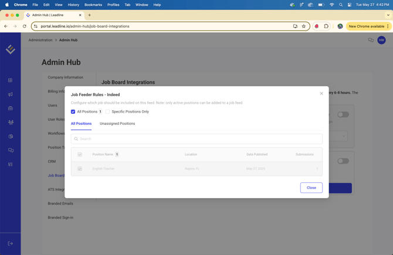This screenshot has height=255, width=393.
Task: Open the macOS Control Center icon
Action: point(350,5)
